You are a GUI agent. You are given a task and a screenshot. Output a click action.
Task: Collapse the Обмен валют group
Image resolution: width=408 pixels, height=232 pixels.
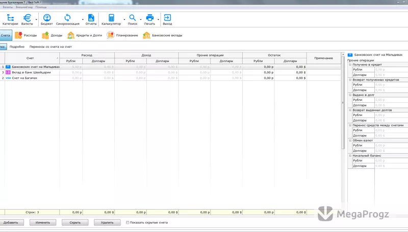coord(350,140)
